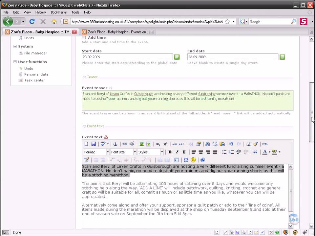The image size is (315, 236).
Task: Click the blockquote quotation mark icon
Action: 255,152
